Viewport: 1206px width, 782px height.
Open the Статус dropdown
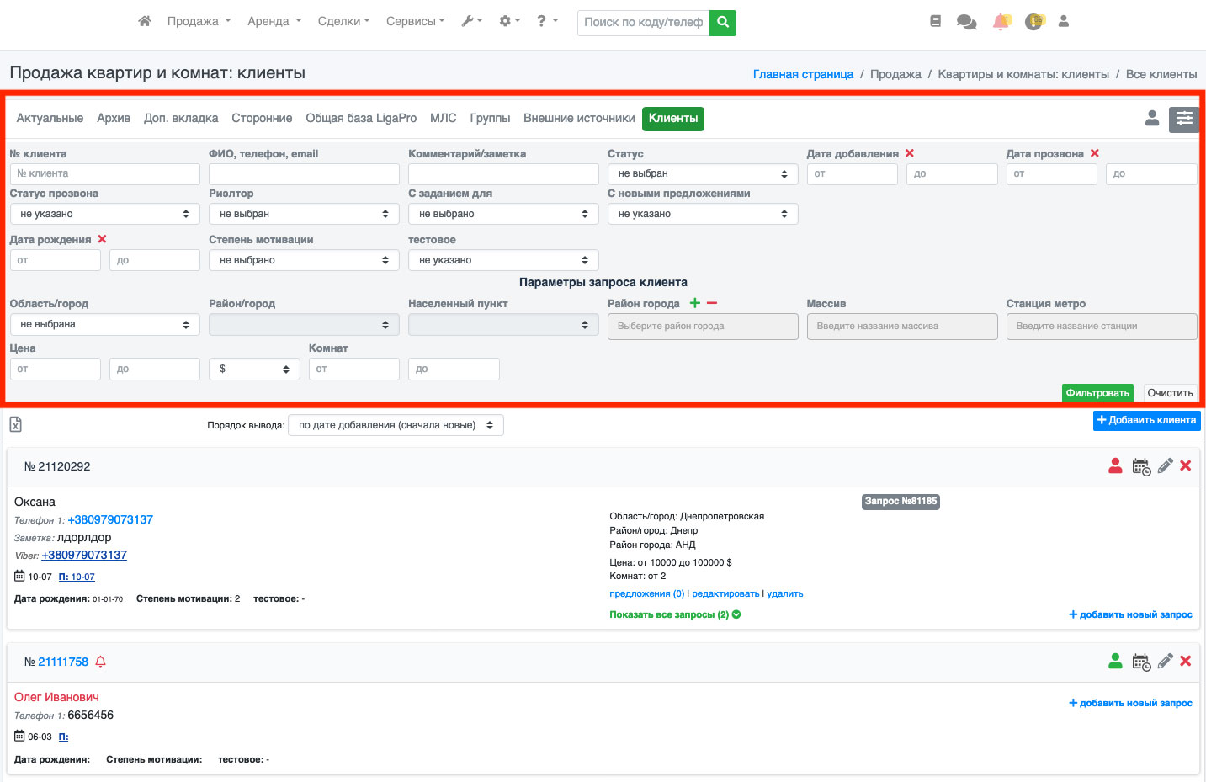coord(702,174)
